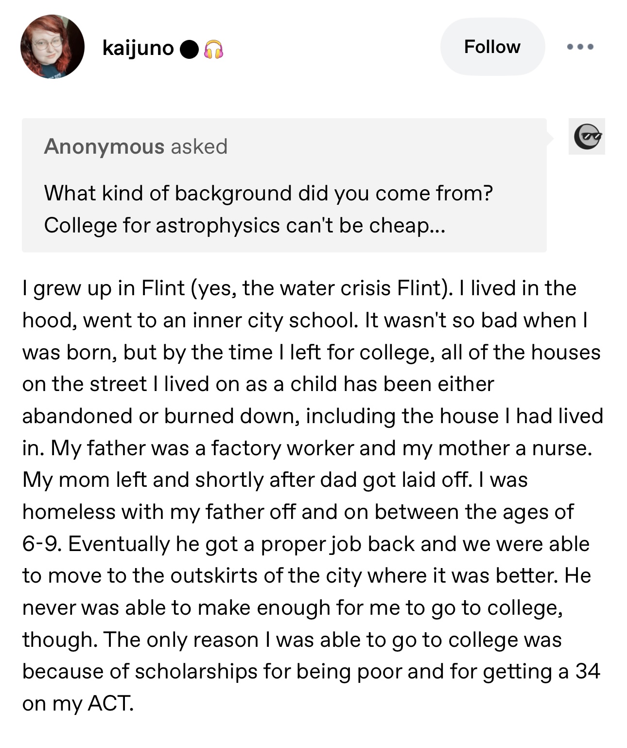The height and width of the screenshot is (748, 627).
Task: Select the line College for astrophysics can't be cheap
Action: tap(244, 225)
